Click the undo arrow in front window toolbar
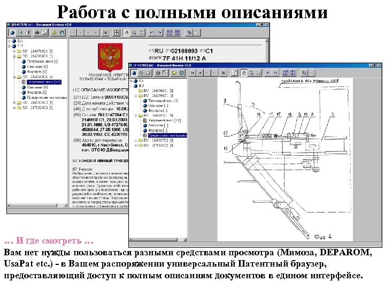Image resolution: width=385 pixels, height=289 pixels. click(x=268, y=73)
